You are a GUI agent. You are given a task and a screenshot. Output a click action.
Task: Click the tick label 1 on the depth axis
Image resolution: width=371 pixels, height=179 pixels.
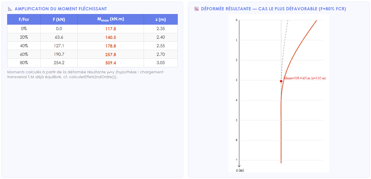click(237, 40)
